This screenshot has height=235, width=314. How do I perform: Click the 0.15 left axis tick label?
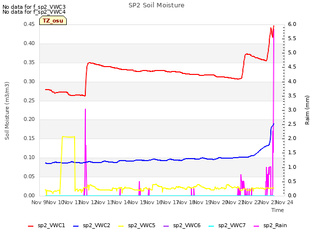tap(29, 138)
